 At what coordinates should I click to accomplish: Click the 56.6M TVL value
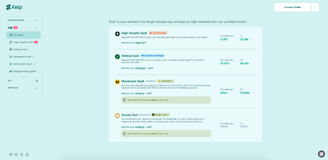pos(244,63)
